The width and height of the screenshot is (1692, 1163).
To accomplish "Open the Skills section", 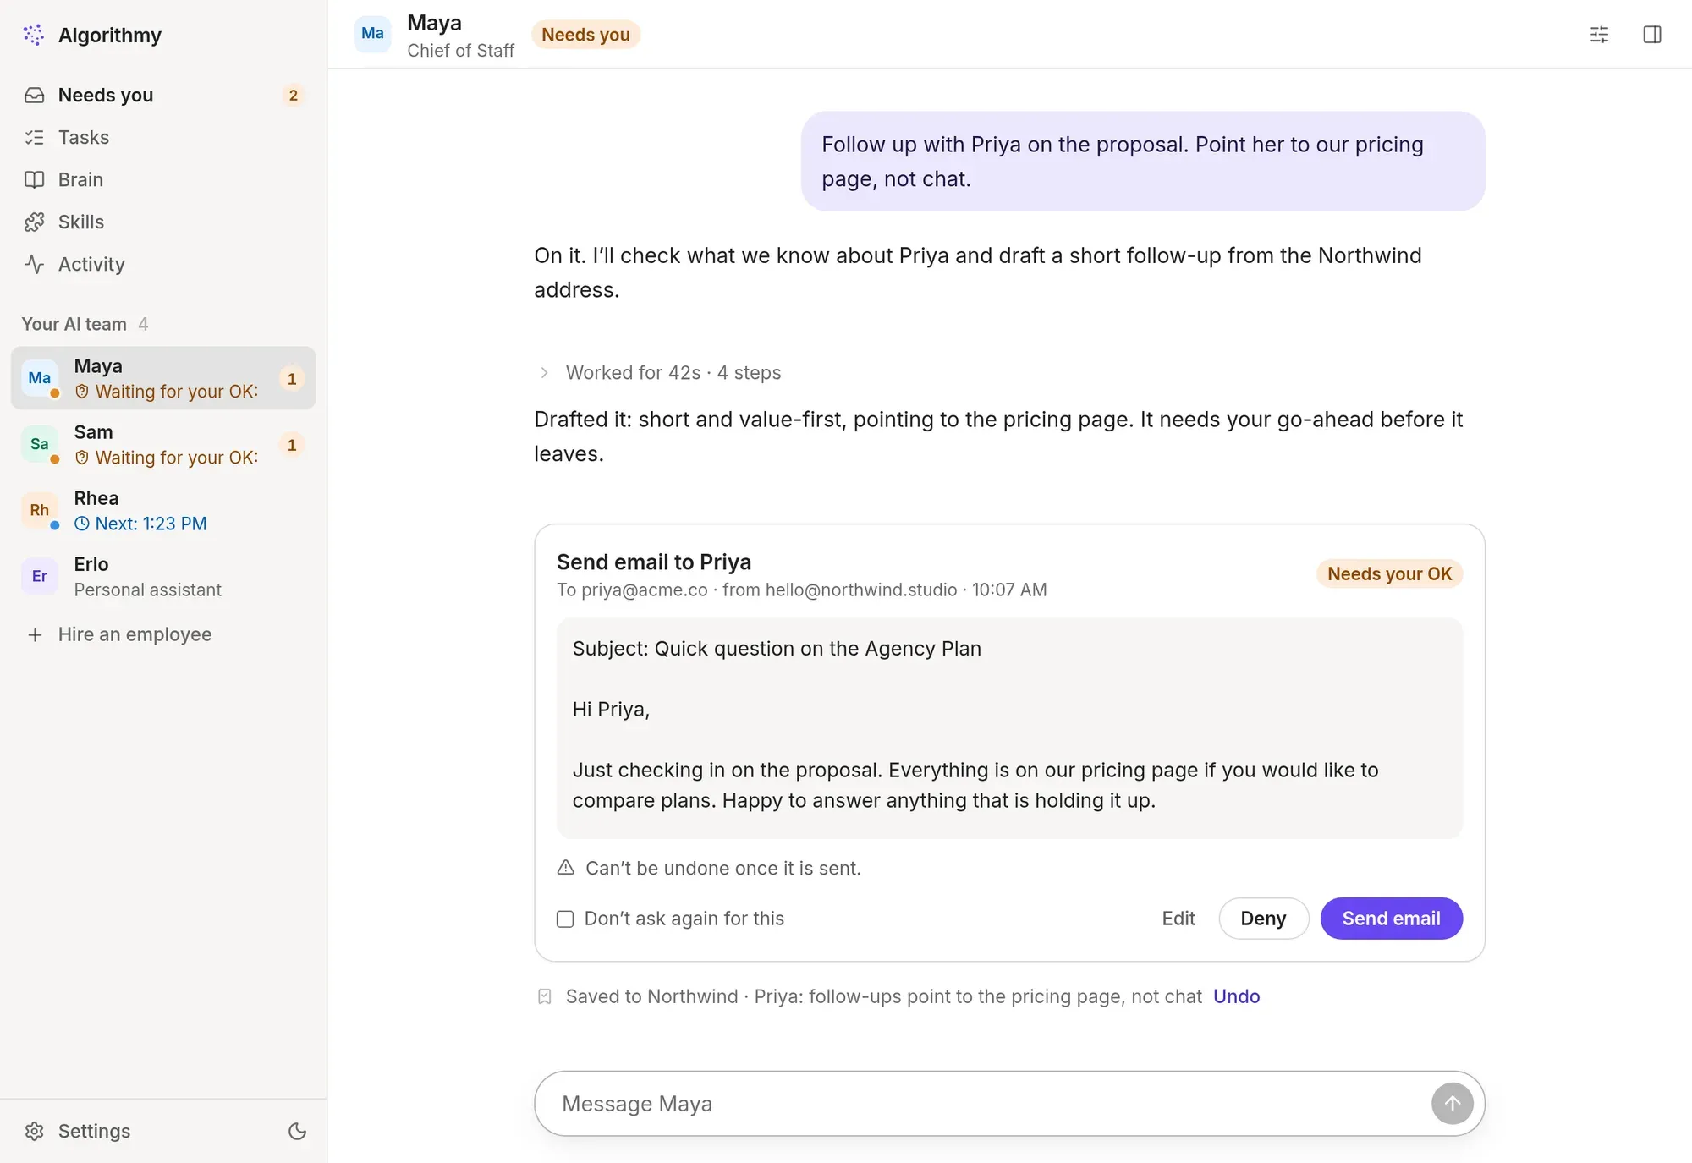I will pyautogui.click(x=163, y=222).
